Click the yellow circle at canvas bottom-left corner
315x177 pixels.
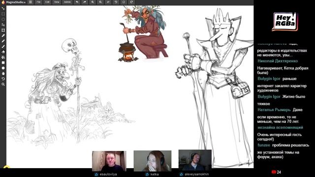pyautogui.click(x=6, y=167)
